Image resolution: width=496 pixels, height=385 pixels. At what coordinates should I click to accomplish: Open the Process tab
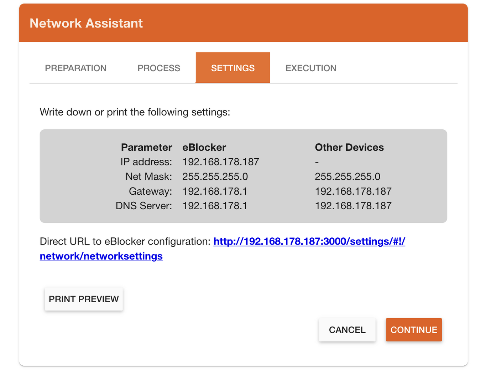(x=159, y=68)
